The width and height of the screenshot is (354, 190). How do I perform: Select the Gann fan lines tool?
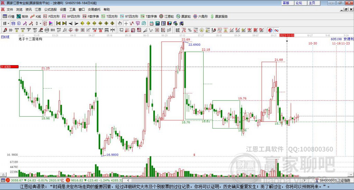127,30
